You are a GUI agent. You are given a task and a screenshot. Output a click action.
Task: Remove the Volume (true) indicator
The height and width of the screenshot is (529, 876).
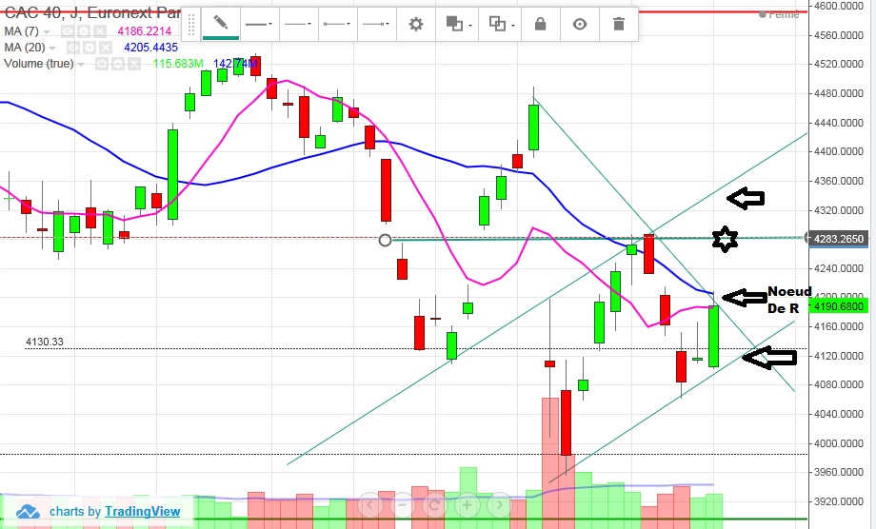[x=133, y=64]
